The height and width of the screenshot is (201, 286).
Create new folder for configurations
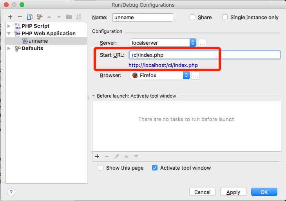69,17
